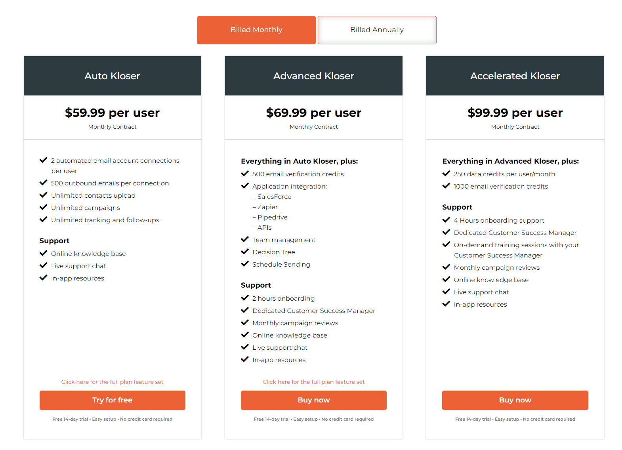Image resolution: width=622 pixels, height=450 pixels.
Task: Click "Try for free" under Auto Kloser
Action: point(112,400)
